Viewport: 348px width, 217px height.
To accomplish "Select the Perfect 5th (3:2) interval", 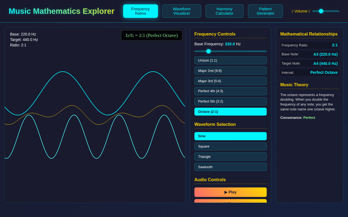I will [230, 101].
